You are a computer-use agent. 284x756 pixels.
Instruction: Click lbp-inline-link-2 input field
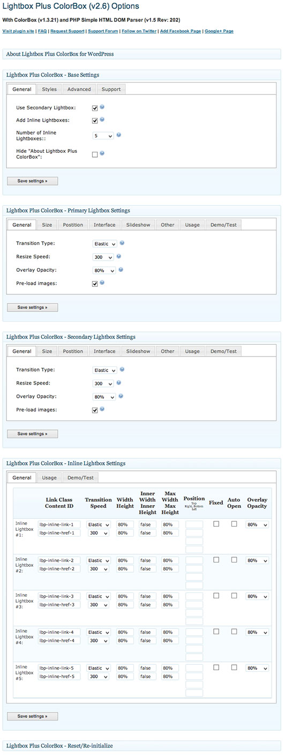59,560
